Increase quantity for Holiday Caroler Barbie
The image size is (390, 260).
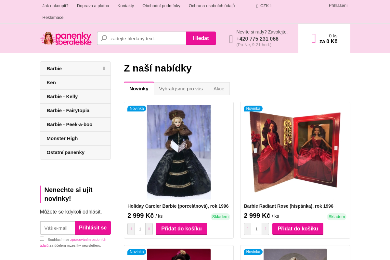click(x=149, y=229)
